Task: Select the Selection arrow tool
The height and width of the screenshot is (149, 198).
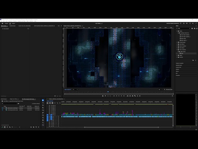Action: pyautogui.click(x=43, y=100)
